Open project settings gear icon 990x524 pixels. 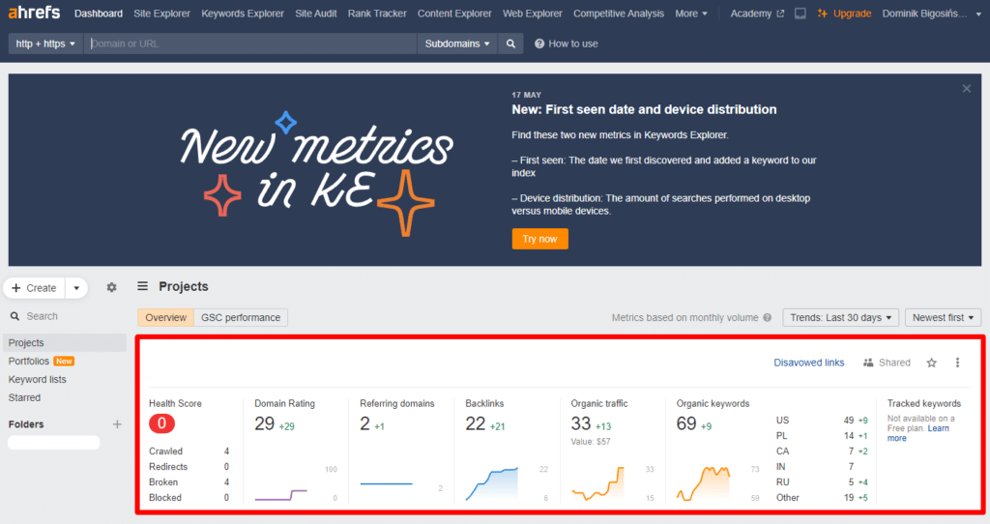[x=112, y=287]
